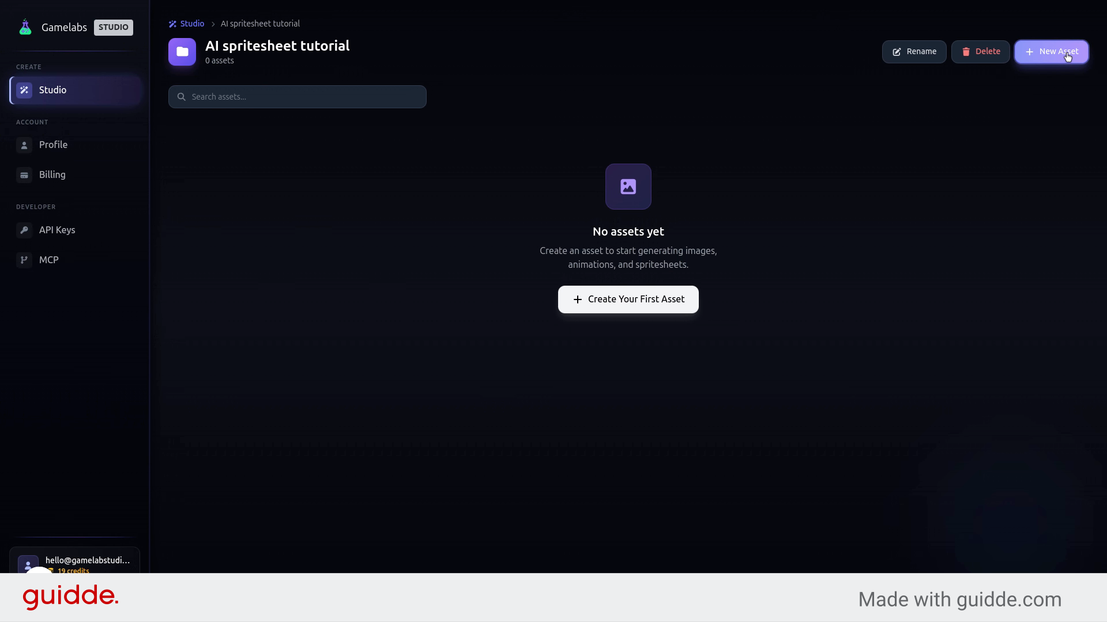Viewport: 1107px width, 622px height.
Task: Open the API Keys page
Action: pos(75,230)
